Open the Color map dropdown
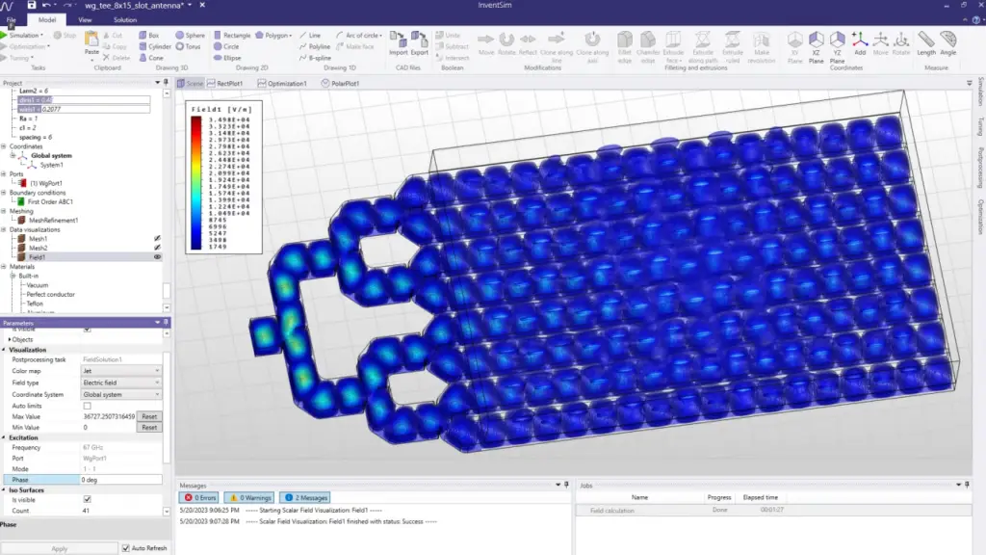Screen dimensions: 986x555 click(121, 371)
